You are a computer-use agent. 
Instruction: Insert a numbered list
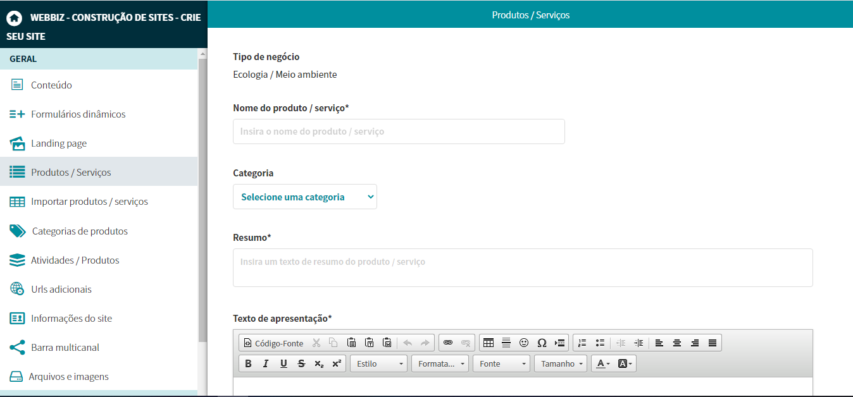pyautogui.click(x=582, y=343)
